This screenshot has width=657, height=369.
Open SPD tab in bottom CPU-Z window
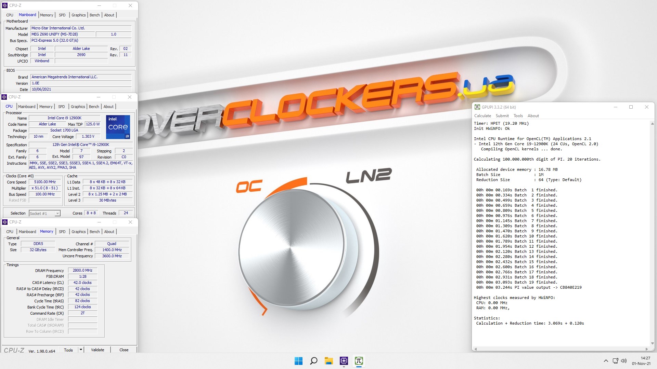[x=62, y=232]
